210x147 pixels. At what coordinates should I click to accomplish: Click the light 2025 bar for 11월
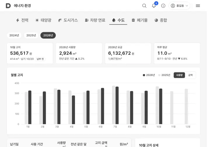click(x=172, y=108)
